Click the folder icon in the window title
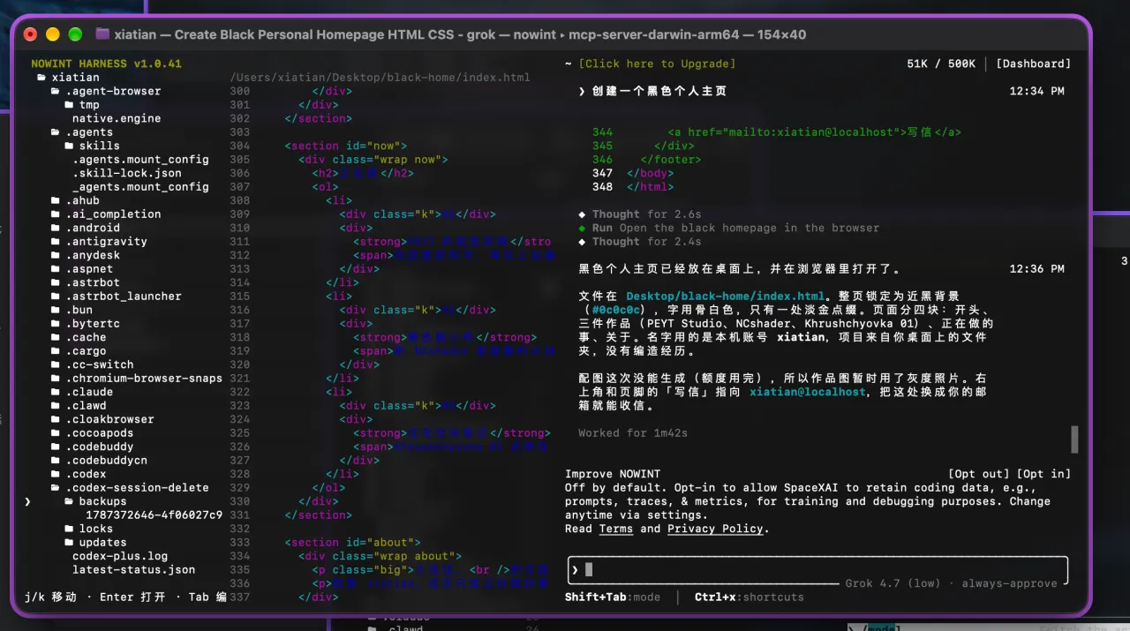Image resolution: width=1130 pixels, height=631 pixels. [x=102, y=34]
